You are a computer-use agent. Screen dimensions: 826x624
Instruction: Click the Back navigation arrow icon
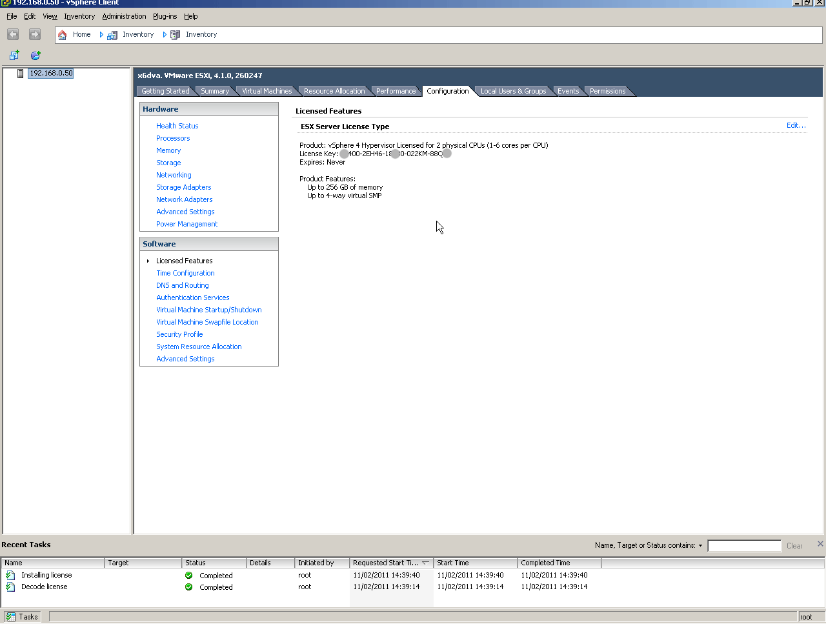13,34
